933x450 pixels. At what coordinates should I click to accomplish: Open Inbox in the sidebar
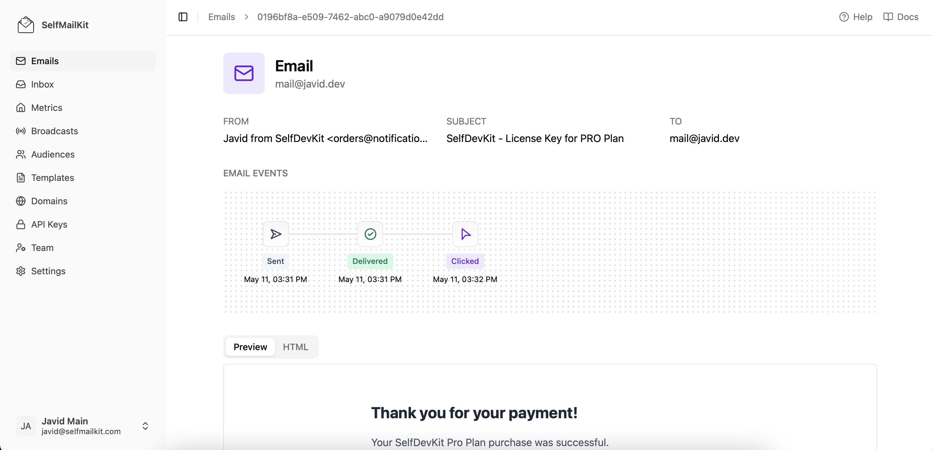[x=83, y=84]
